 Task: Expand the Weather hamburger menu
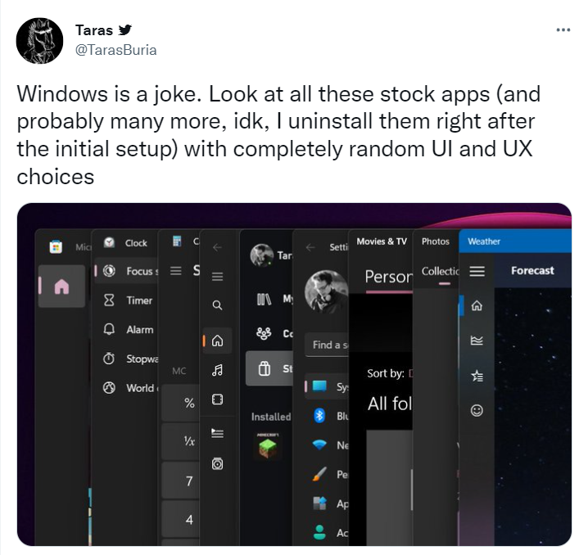(477, 271)
